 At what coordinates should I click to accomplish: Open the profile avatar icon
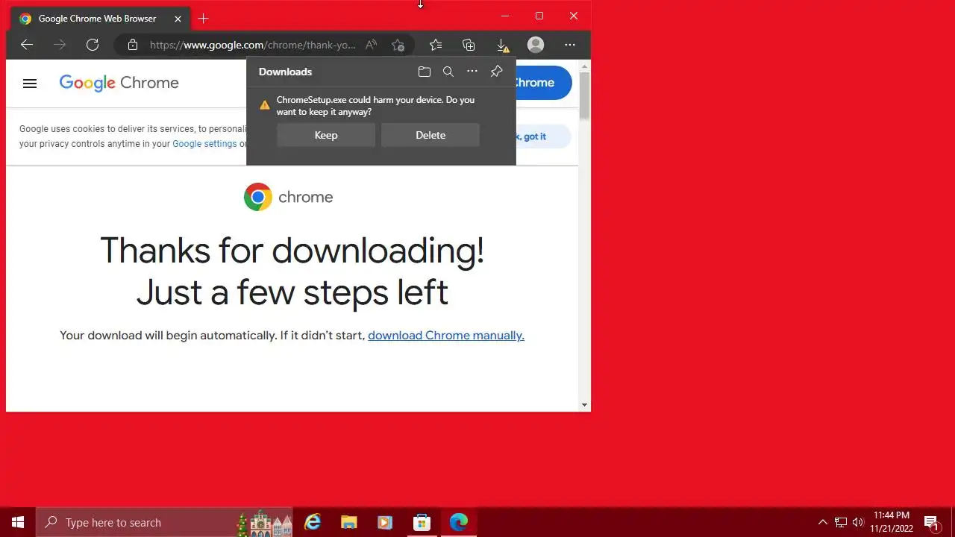point(536,45)
